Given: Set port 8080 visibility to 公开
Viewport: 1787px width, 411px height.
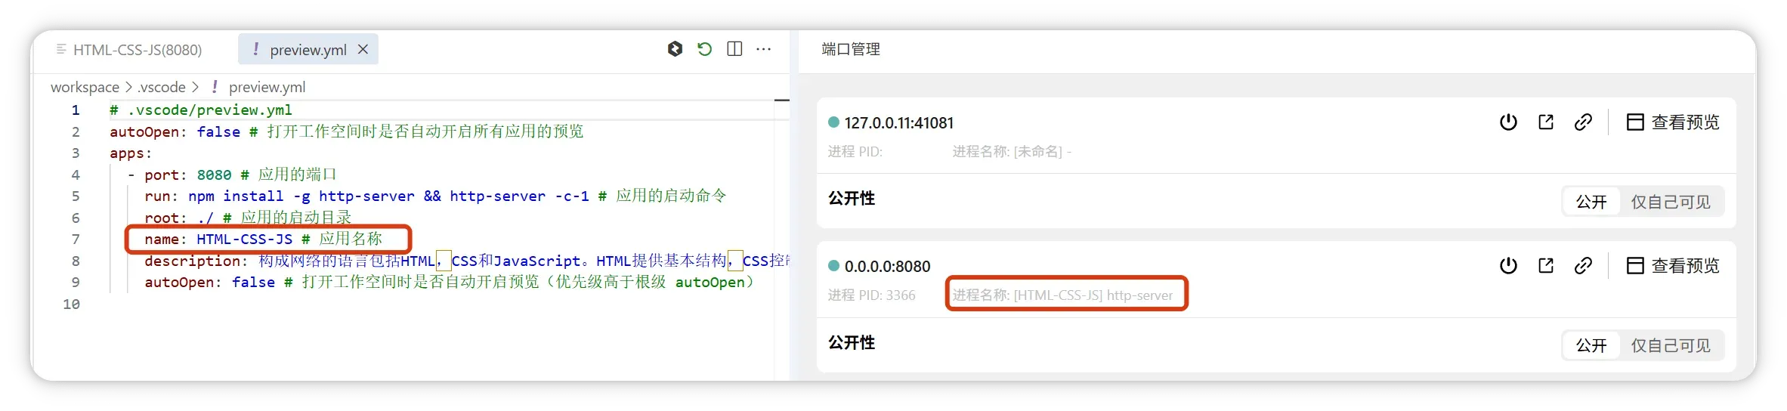Looking at the screenshot, I should click(x=1591, y=345).
